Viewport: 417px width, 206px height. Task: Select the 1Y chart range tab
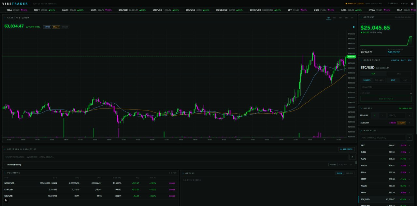[352, 18]
